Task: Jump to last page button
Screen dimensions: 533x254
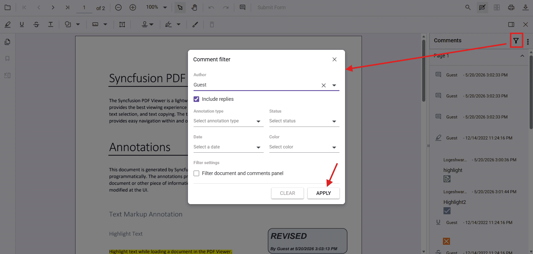Action: (x=67, y=8)
